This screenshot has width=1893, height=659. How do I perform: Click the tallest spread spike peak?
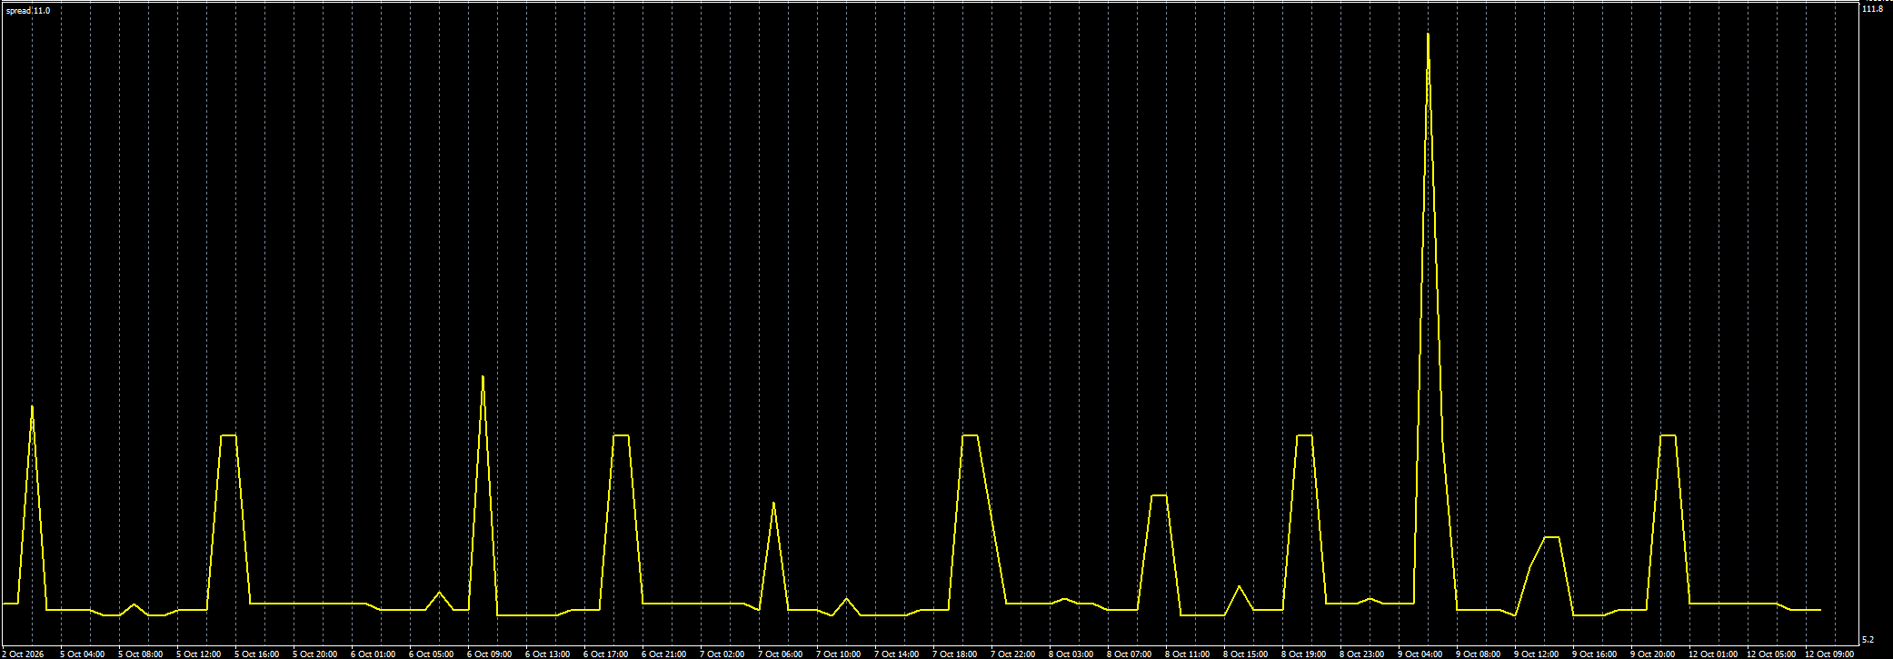1429,36
